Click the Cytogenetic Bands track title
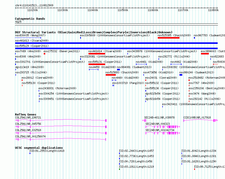This screenshot has height=179, width=225. click(30, 19)
